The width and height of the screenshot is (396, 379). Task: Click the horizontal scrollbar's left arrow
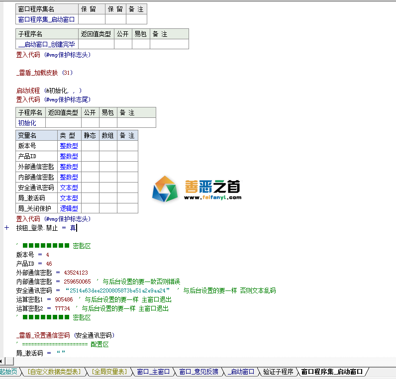2,360
